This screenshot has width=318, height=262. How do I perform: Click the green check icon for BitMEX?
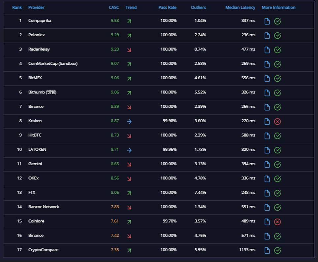pyautogui.click(x=277, y=78)
